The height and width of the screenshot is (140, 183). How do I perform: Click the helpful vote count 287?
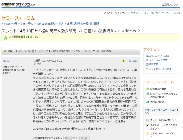[75, 138]
